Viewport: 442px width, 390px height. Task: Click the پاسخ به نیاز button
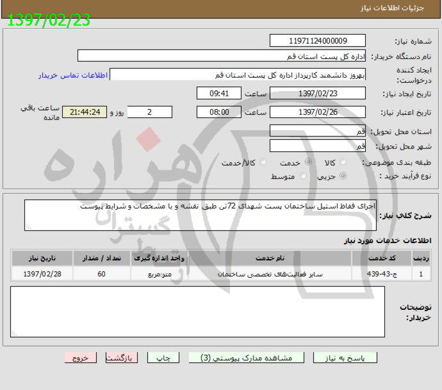[x=345, y=358]
